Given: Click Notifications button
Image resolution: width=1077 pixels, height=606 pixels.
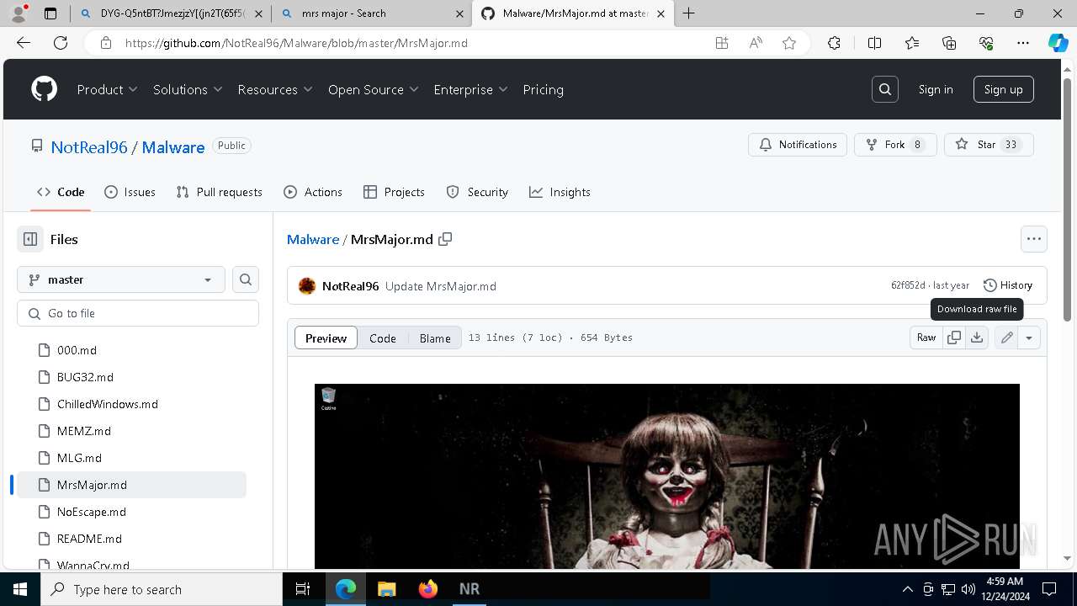Looking at the screenshot, I should 798,145.
